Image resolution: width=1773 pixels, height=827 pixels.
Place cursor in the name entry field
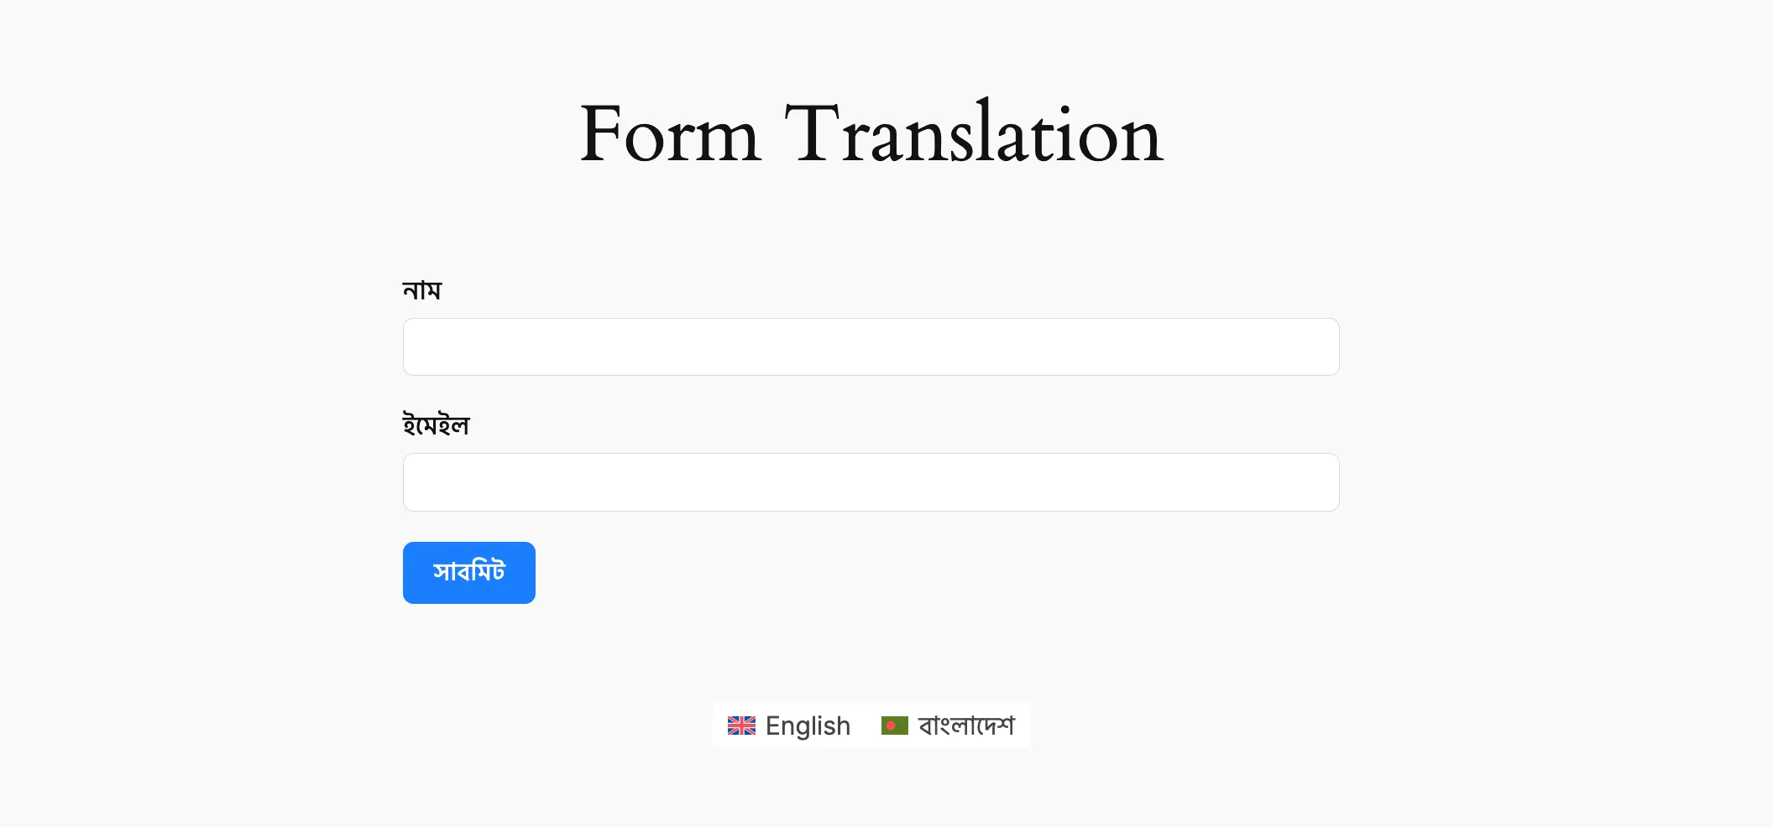click(871, 346)
